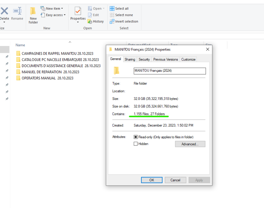
Task: Expand the New item dropdown arrow
Action: [x=62, y=8]
